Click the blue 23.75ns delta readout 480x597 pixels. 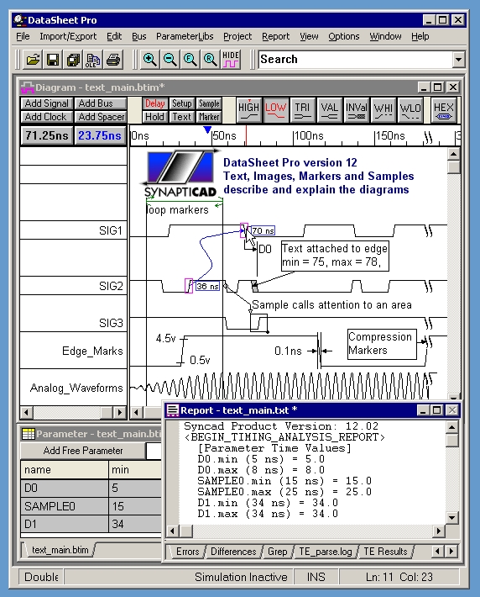pyautogui.click(x=100, y=135)
